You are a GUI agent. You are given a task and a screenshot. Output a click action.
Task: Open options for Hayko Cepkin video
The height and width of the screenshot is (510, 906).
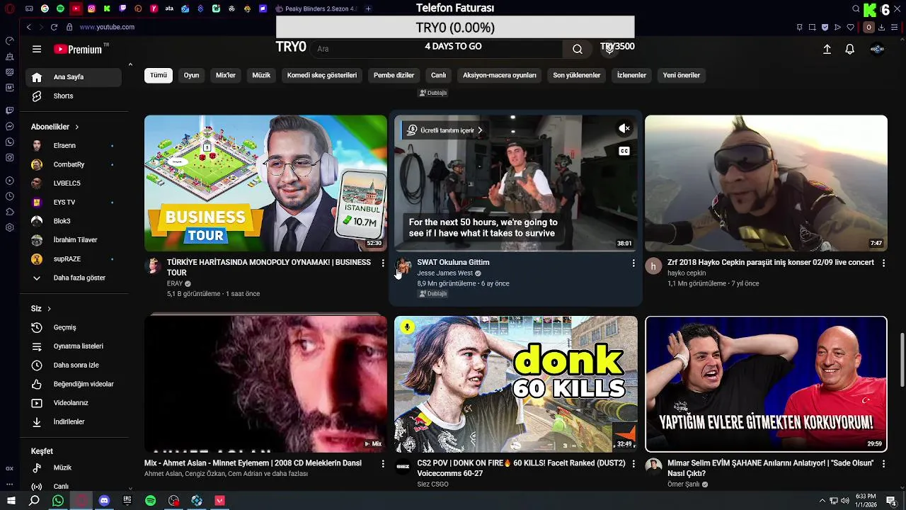pyautogui.click(x=883, y=263)
